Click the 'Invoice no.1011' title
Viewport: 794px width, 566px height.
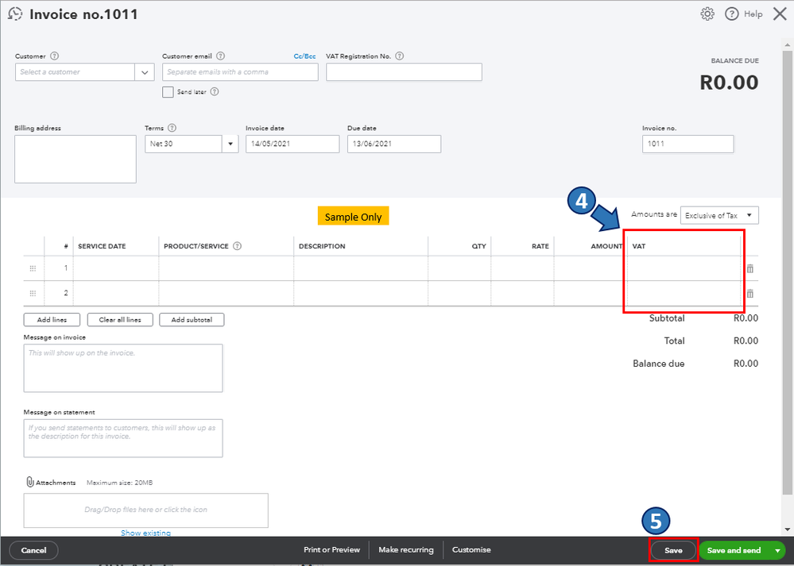[x=83, y=14]
